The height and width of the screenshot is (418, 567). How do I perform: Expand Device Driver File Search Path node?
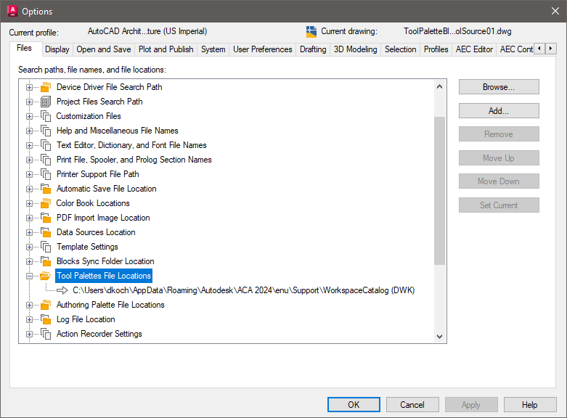tap(29, 87)
